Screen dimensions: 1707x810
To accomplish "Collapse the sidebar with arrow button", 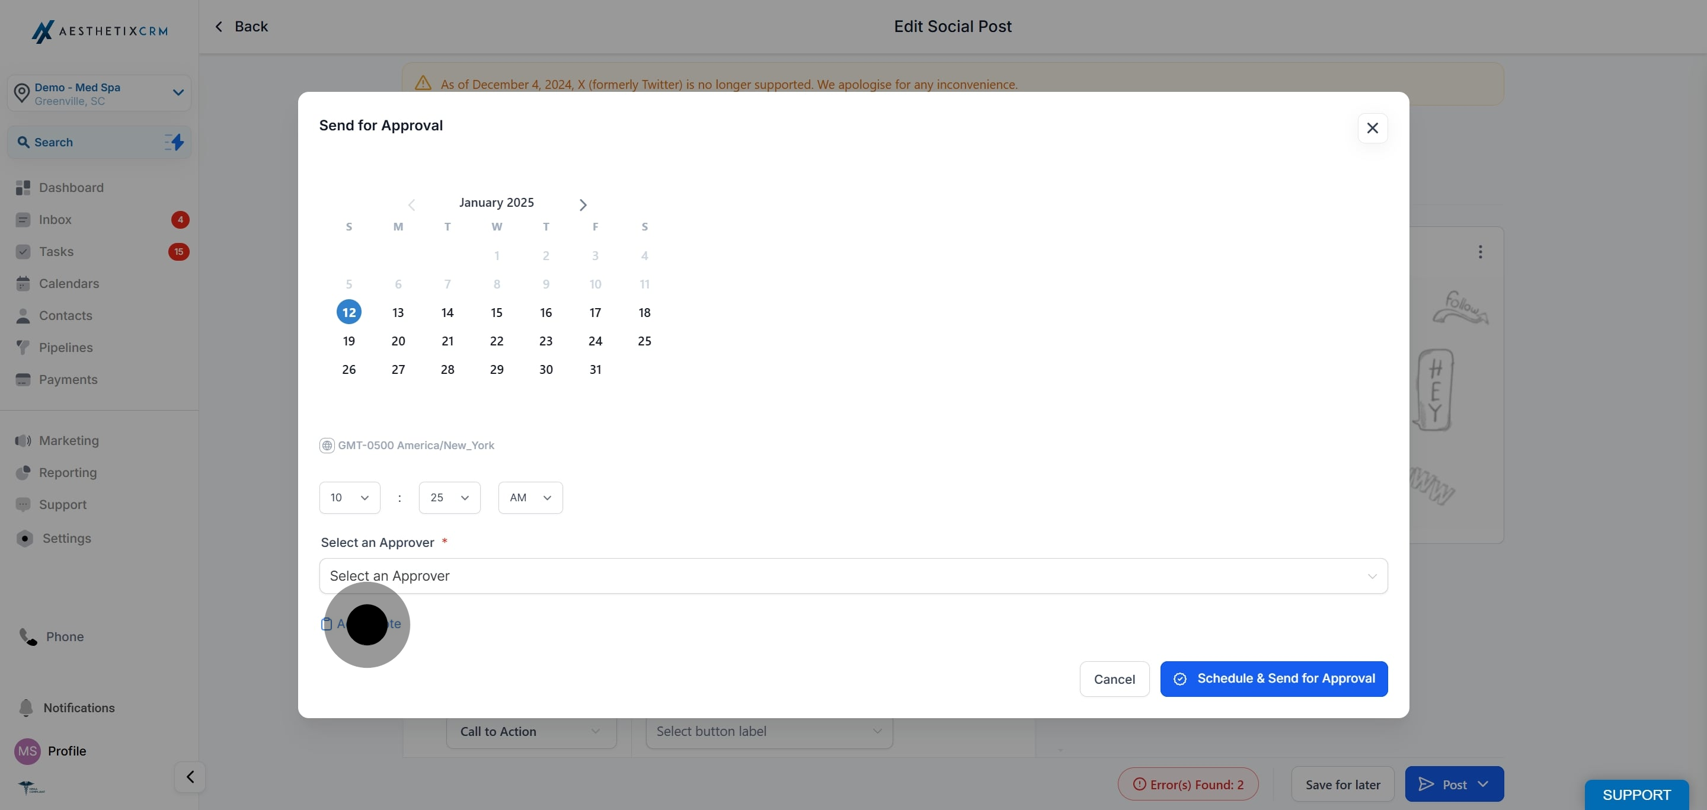I will click(x=190, y=776).
